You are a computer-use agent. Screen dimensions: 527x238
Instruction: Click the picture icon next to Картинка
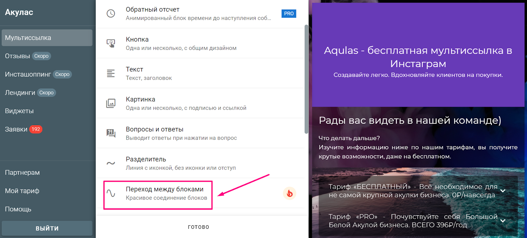(x=111, y=103)
